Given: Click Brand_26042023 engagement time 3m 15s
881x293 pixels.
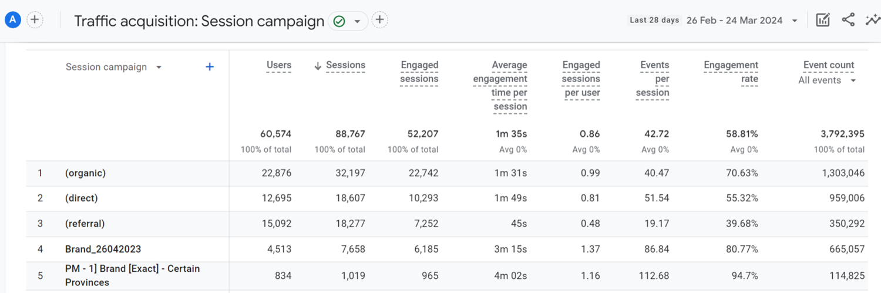Looking at the screenshot, I should click(510, 250).
